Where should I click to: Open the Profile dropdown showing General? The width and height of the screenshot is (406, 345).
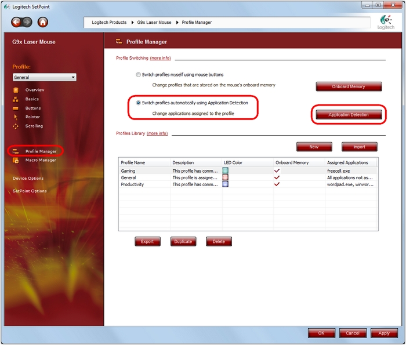click(x=45, y=77)
